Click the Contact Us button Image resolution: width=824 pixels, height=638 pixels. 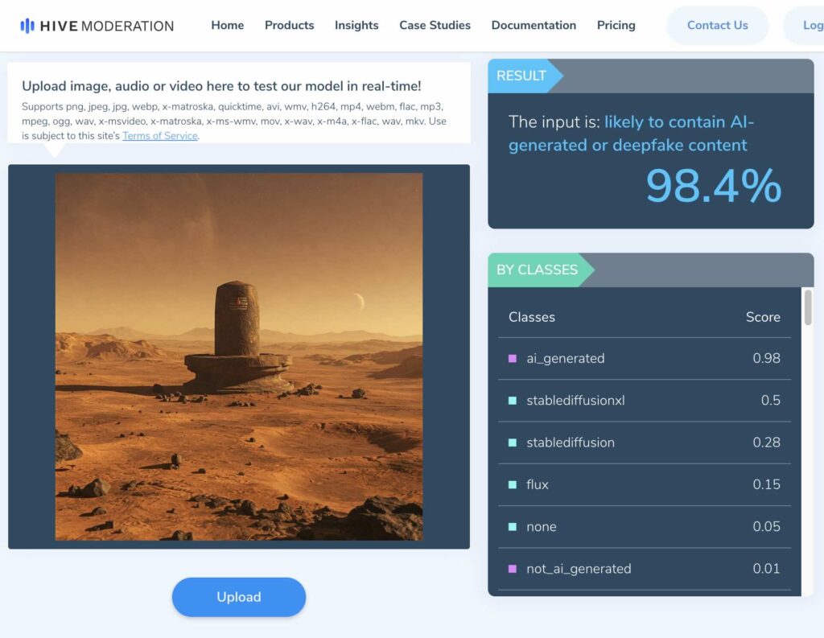coord(717,25)
